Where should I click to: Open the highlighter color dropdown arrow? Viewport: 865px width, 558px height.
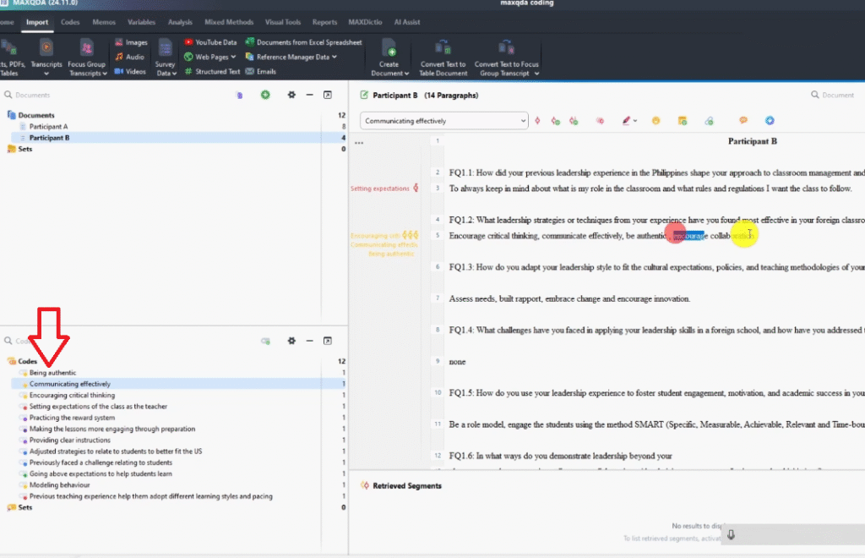(x=635, y=121)
